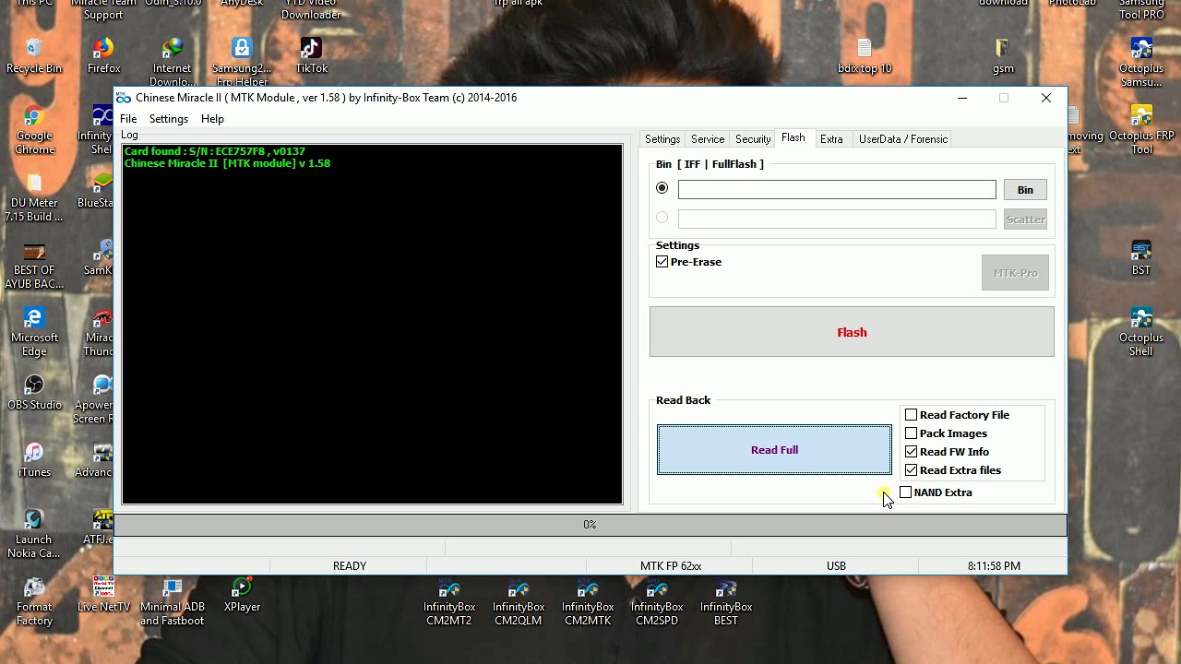Open the InfinityBox BEST shortcut
Viewport: 1181px width, 664px height.
click(x=726, y=601)
